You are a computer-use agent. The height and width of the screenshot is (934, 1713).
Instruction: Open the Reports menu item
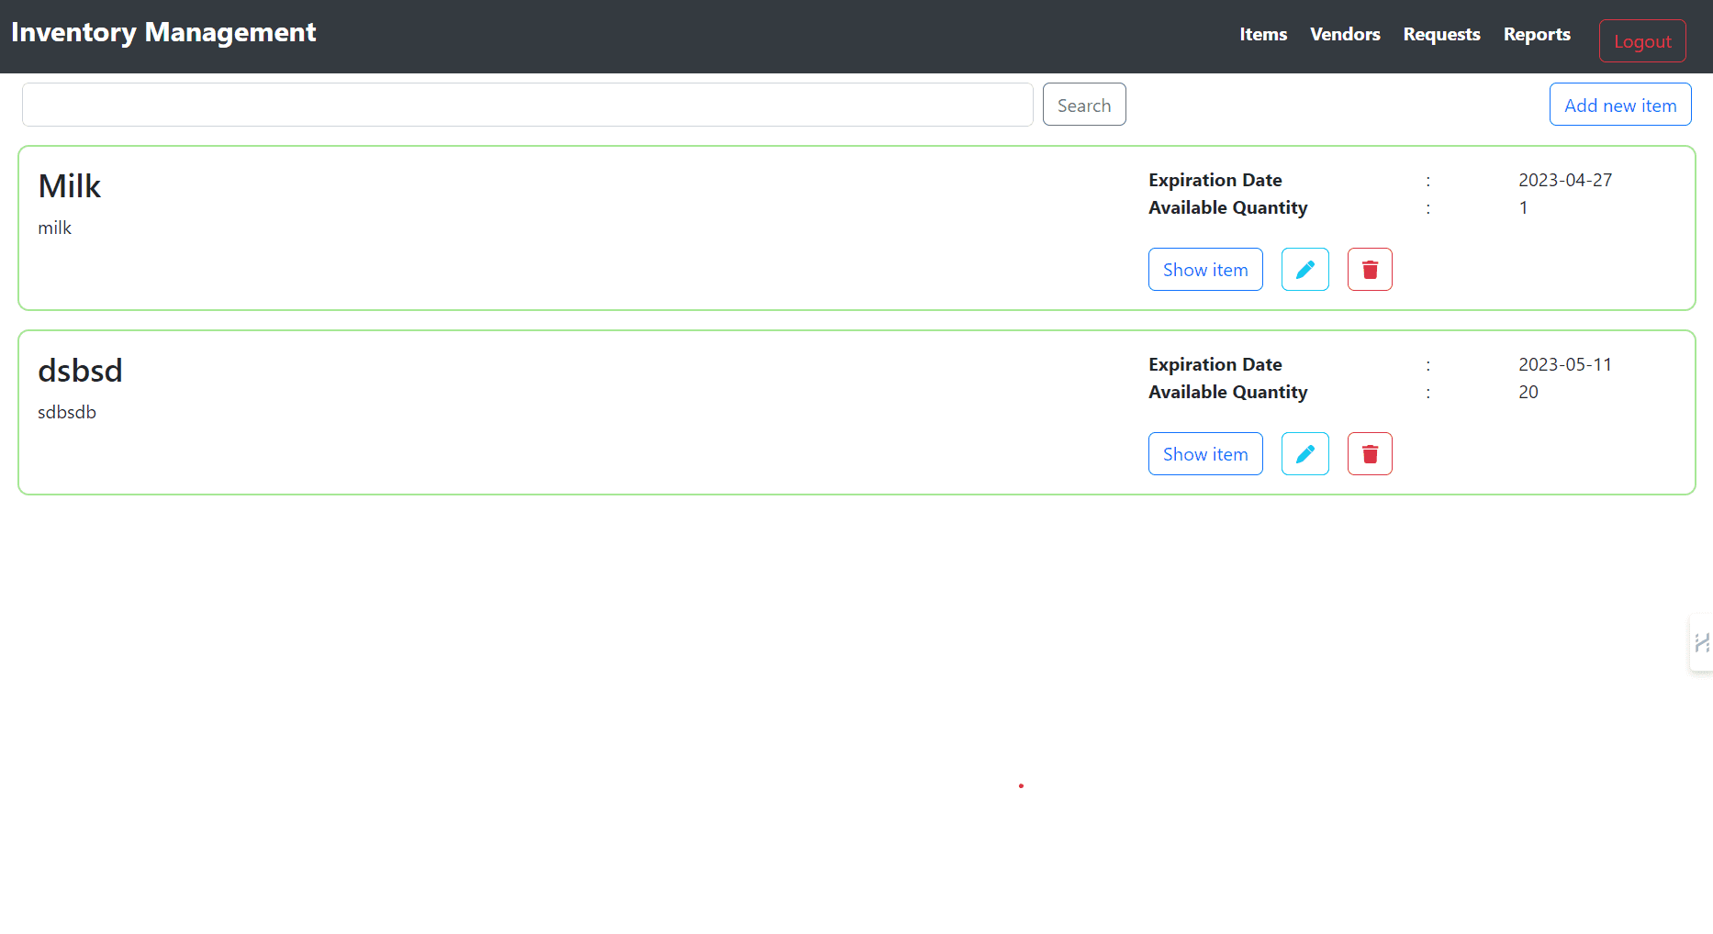point(1537,35)
